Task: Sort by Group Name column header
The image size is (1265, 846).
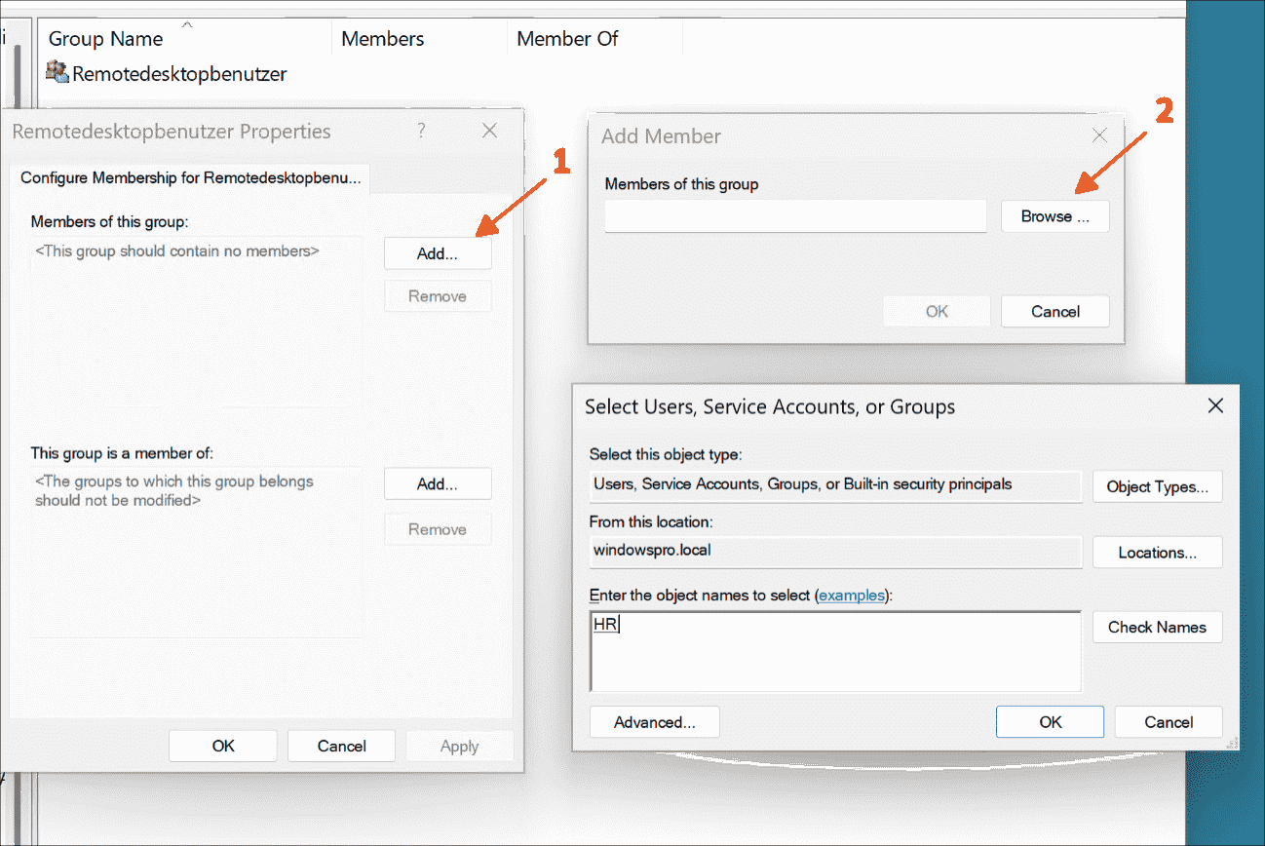Action: [106, 39]
